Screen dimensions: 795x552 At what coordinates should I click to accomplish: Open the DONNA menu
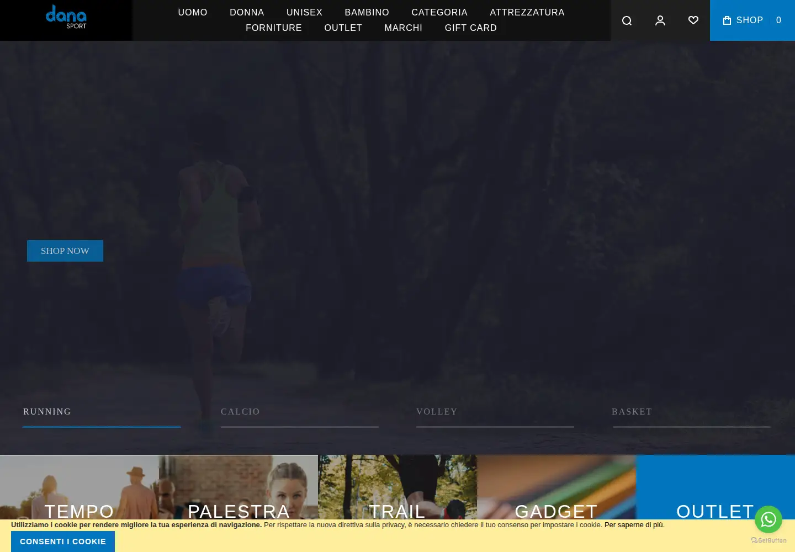point(247,12)
